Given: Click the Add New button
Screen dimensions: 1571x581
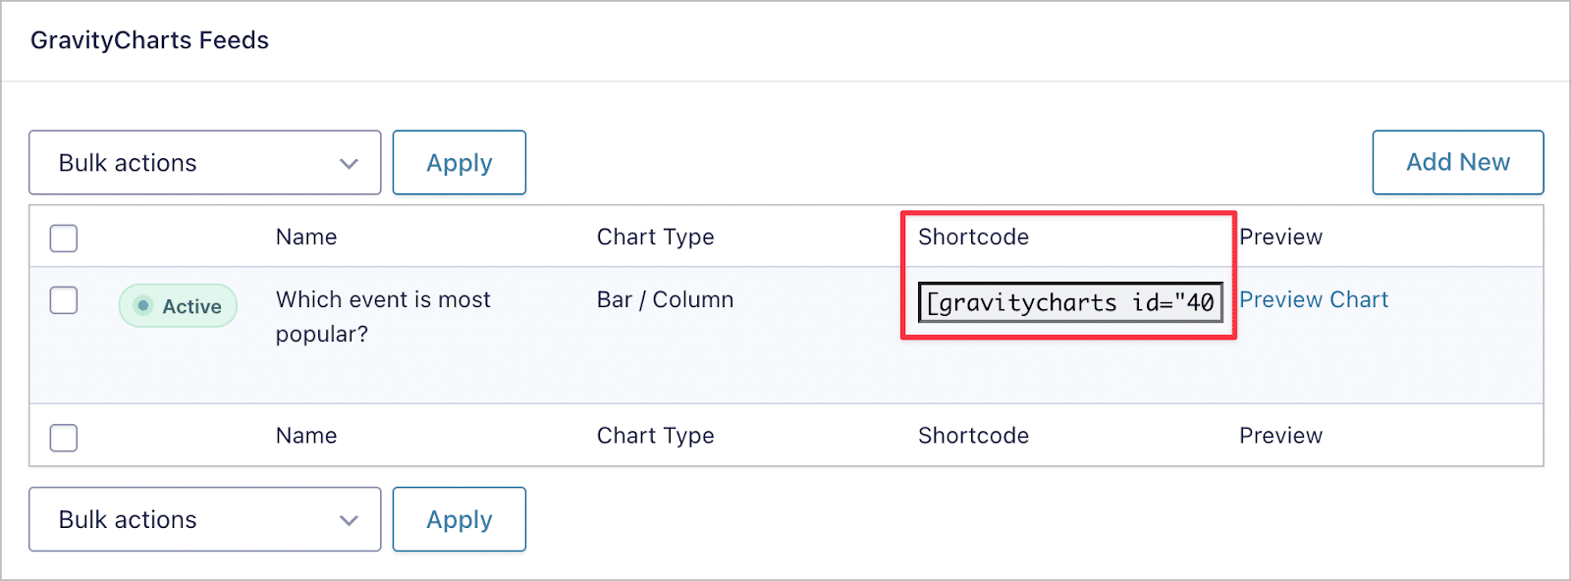Looking at the screenshot, I should coord(1457,162).
